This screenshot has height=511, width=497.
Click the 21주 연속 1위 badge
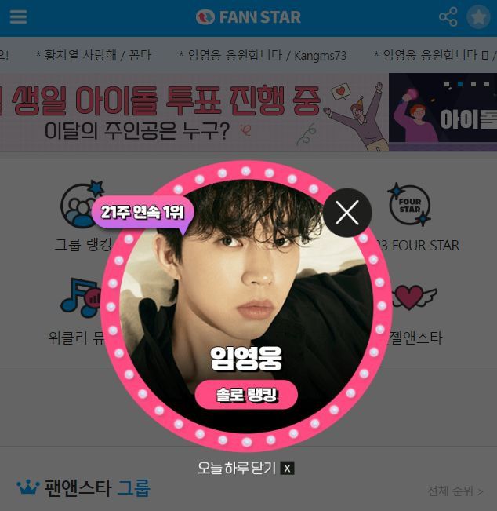[143, 213]
